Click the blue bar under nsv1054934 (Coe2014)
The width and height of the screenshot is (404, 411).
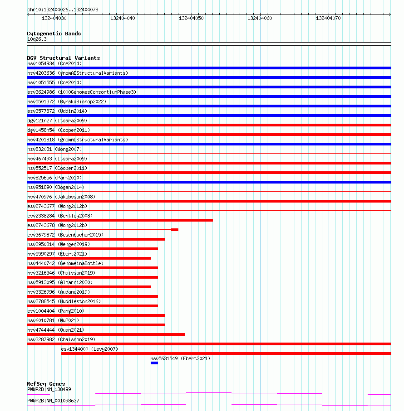(209, 68)
